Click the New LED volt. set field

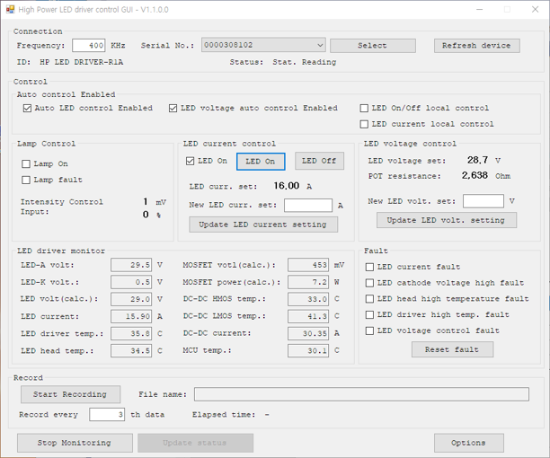[x=483, y=201]
